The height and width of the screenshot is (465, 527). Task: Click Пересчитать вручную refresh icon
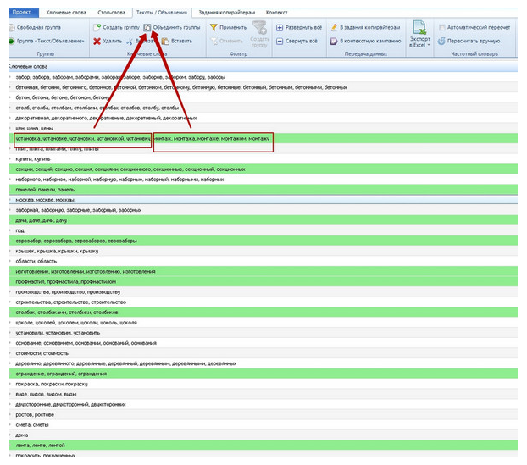point(441,41)
